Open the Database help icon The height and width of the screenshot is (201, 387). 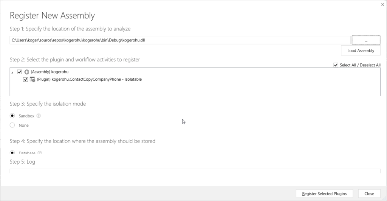pos(39,153)
